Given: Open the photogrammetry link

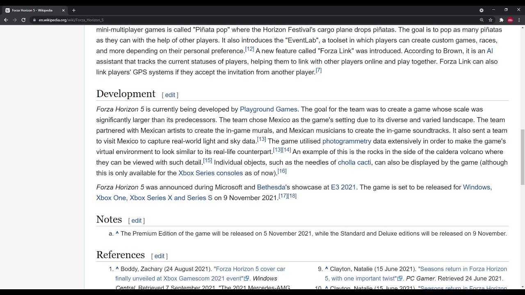Looking at the screenshot, I should point(347,141).
